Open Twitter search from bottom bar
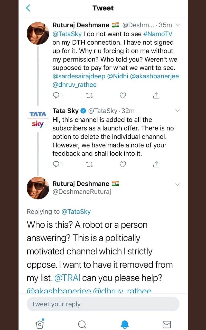This screenshot has height=330, width=206. coord(82,325)
